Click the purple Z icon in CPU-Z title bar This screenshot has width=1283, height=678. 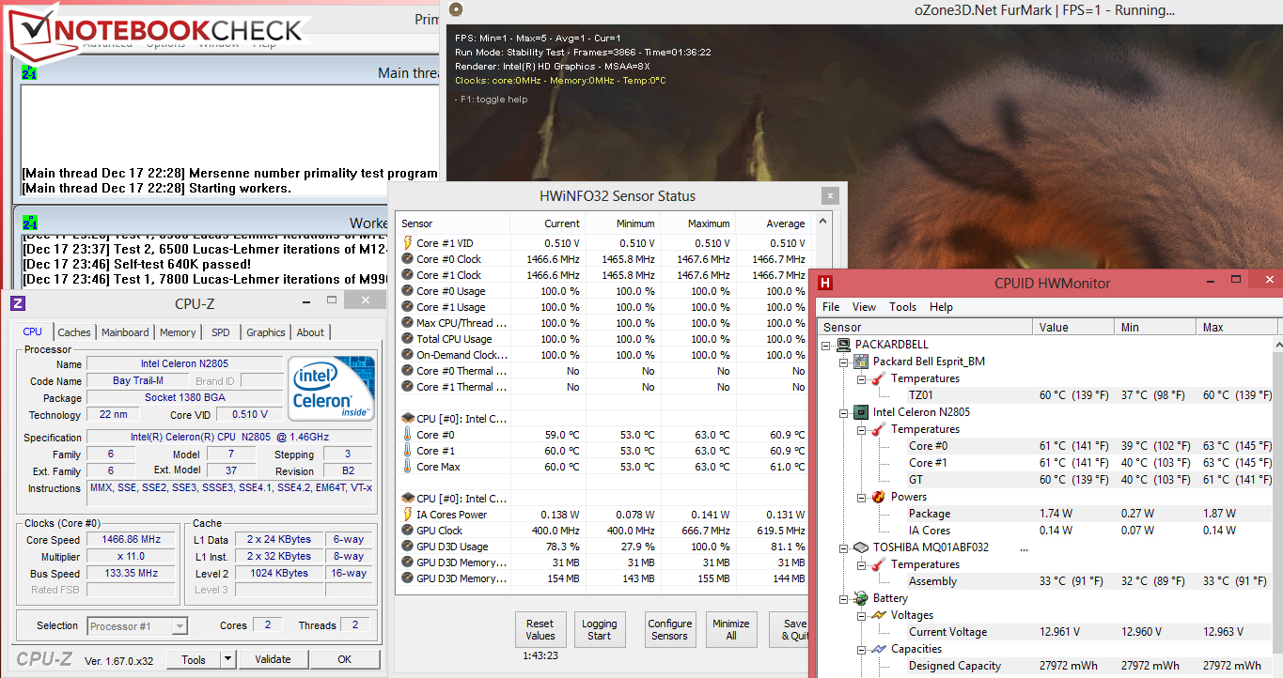point(18,303)
